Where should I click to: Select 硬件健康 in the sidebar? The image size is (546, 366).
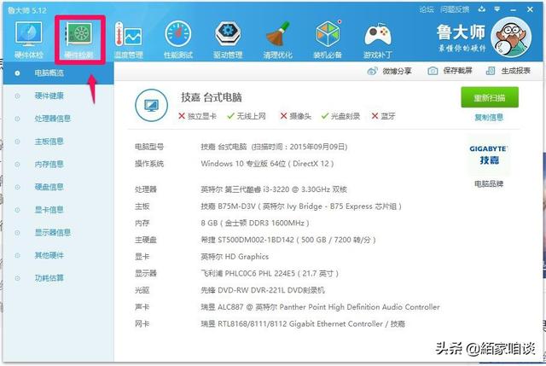click(x=59, y=96)
